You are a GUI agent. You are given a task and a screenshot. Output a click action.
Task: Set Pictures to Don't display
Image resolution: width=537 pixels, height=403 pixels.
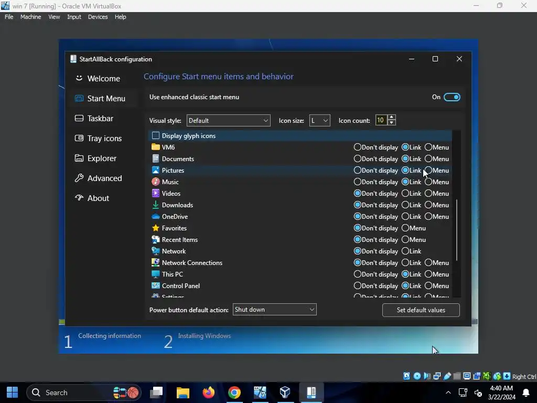[358, 170]
